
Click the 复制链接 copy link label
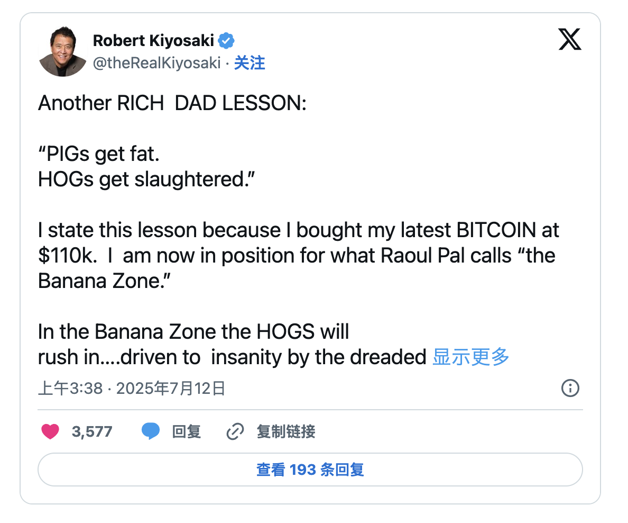pos(286,431)
